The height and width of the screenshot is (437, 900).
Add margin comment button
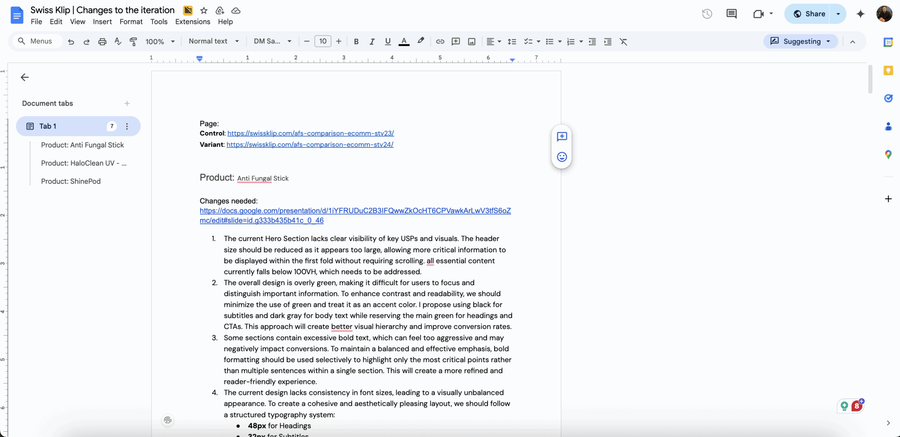coord(562,136)
